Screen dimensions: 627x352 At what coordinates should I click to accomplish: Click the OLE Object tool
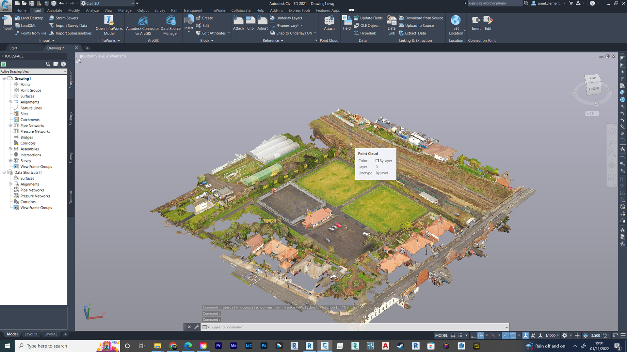tap(366, 25)
